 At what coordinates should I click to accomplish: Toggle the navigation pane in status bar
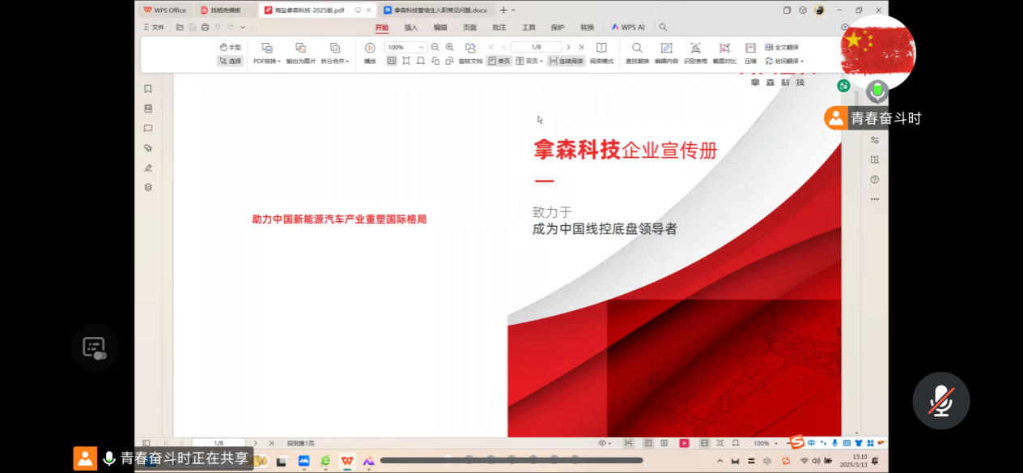[x=146, y=443]
